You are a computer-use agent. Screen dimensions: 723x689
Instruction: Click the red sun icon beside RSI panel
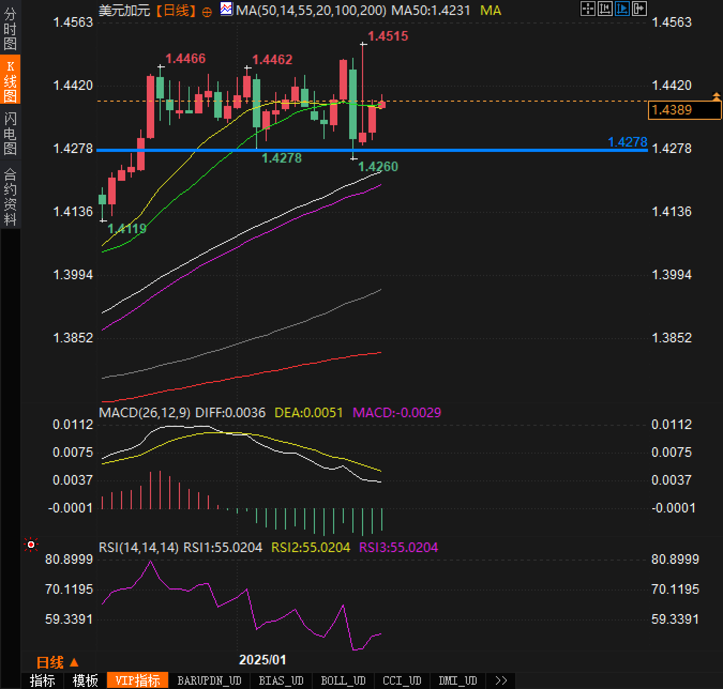tap(31, 545)
